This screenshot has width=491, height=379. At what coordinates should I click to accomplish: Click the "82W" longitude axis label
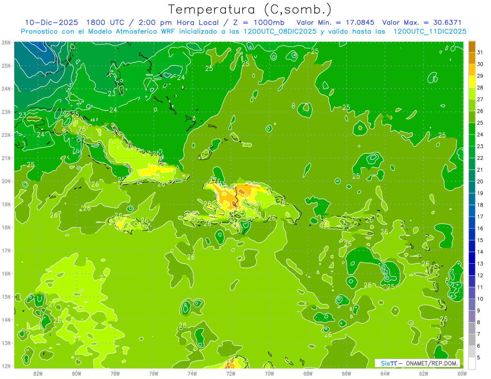(38, 373)
